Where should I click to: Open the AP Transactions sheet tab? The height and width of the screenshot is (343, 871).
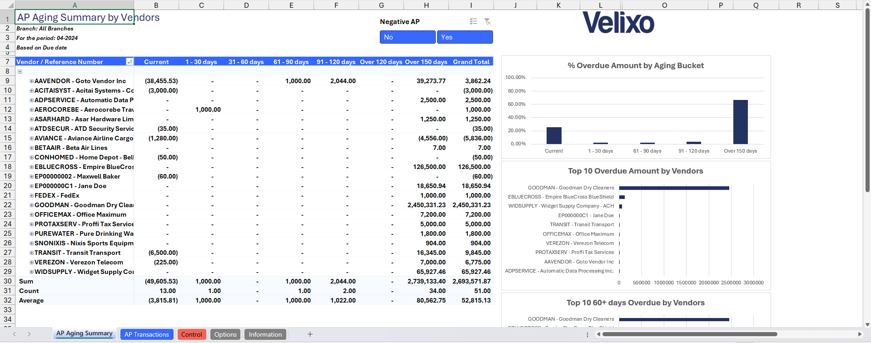[x=147, y=334]
